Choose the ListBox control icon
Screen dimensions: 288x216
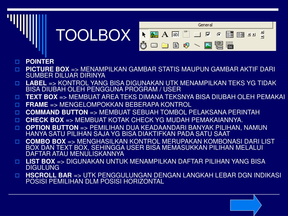240,35
